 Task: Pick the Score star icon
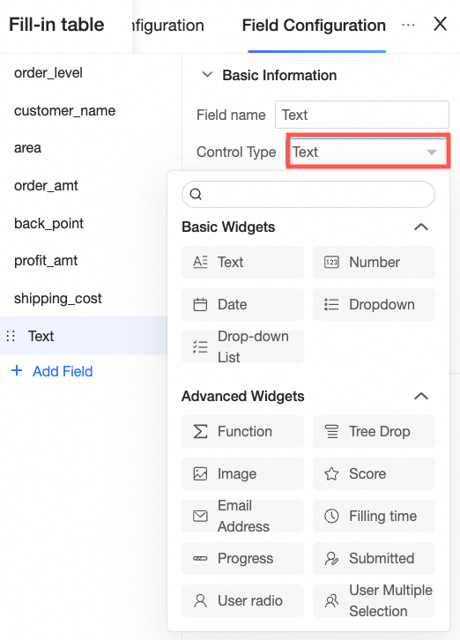pyautogui.click(x=331, y=474)
